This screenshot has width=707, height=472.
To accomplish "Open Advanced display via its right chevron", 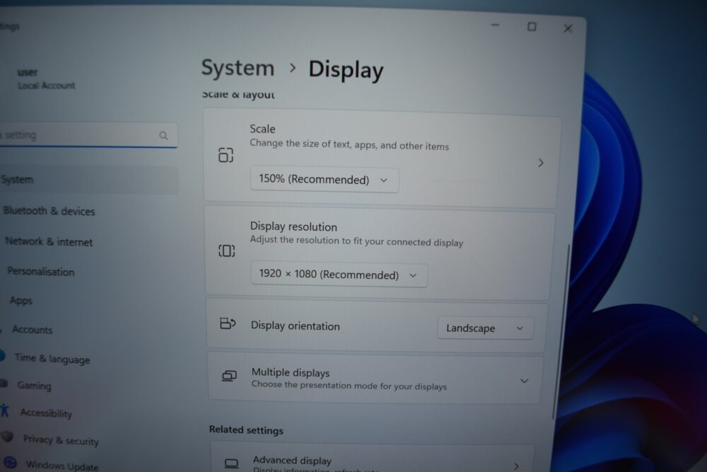I will coord(516,465).
